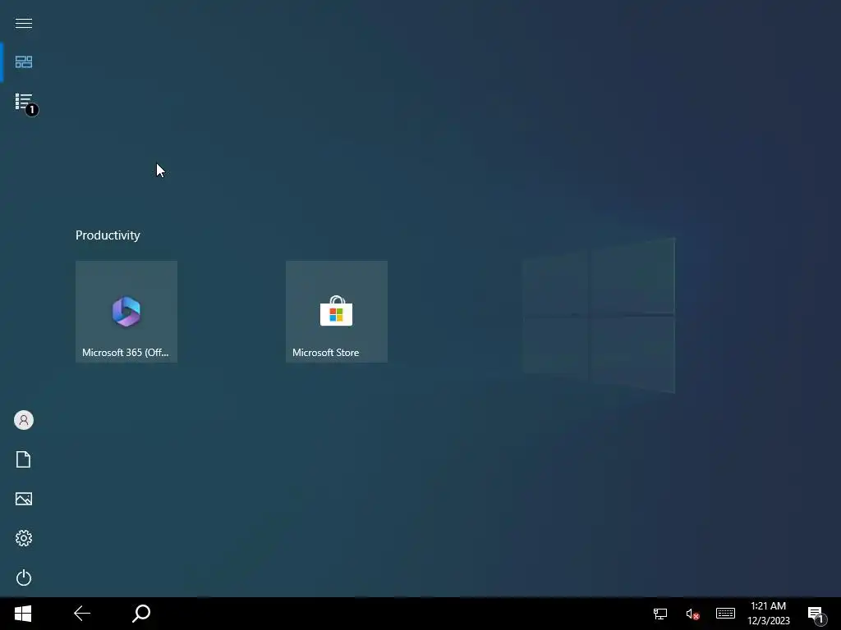Open the user account icon
This screenshot has width=841, height=630.
point(24,420)
